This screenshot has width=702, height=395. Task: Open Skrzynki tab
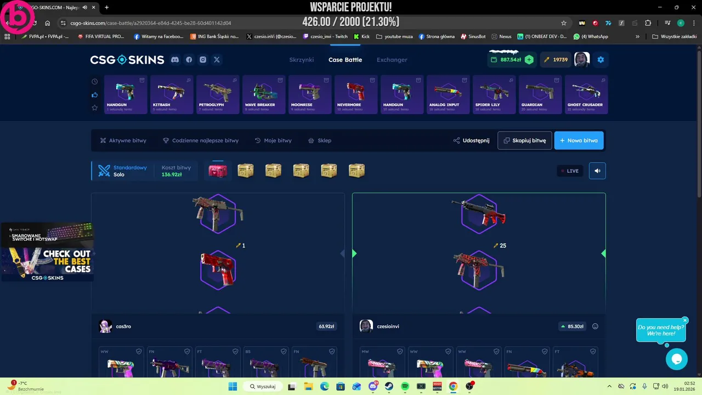click(x=302, y=60)
